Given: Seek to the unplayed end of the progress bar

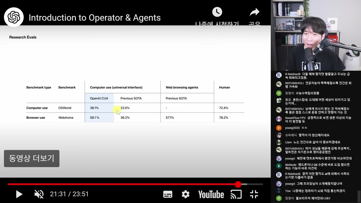Looking at the screenshot, I should pyautogui.click(x=255, y=184).
